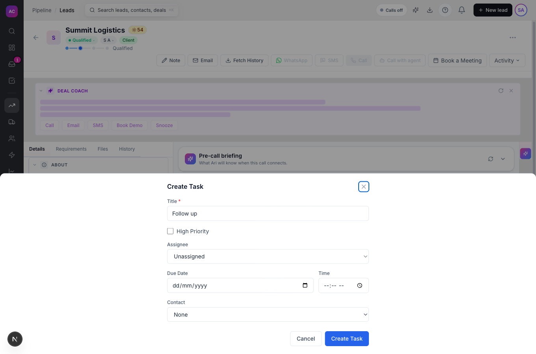The image size is (536, 354).
Task: Check the High Priority checkbox
Action: (170, 231)
